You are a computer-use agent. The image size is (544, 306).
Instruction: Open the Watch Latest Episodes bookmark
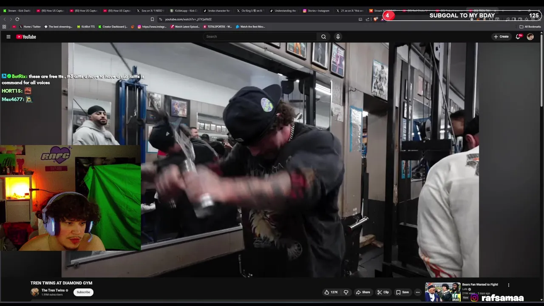tap(185, 27)
